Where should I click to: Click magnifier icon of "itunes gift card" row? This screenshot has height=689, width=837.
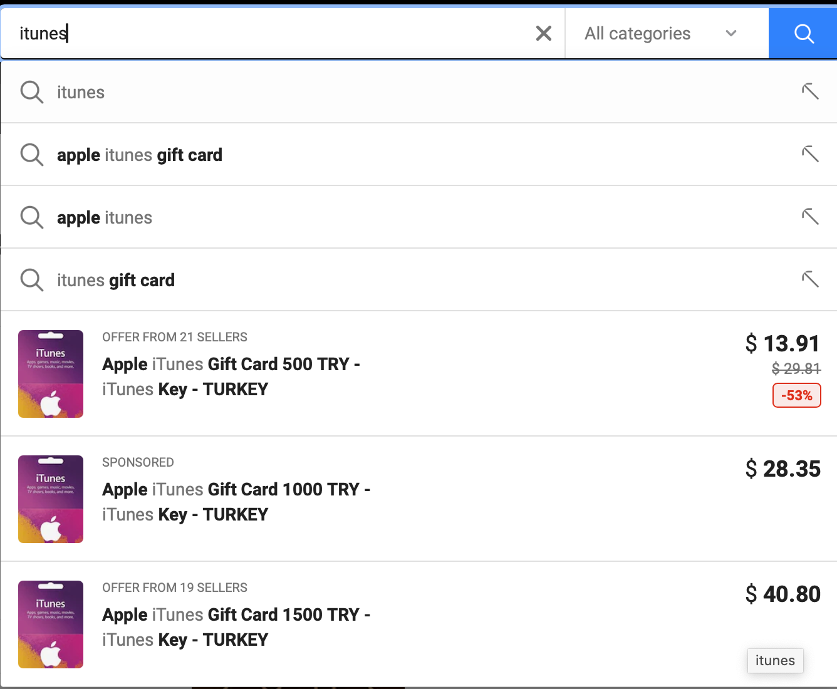pos(31,280)
